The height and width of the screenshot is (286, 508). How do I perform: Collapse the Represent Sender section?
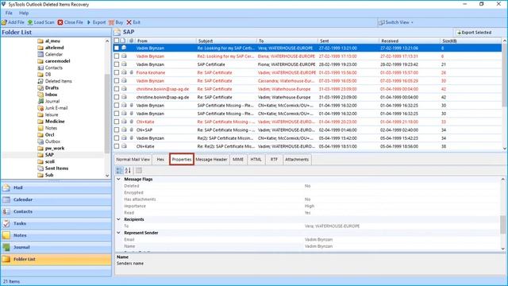(118, 233)
